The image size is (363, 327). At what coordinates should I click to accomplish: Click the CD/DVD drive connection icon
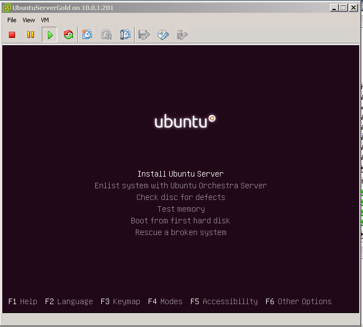point(163,35)
